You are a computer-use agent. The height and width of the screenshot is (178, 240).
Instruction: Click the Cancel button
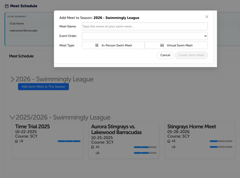165,55
